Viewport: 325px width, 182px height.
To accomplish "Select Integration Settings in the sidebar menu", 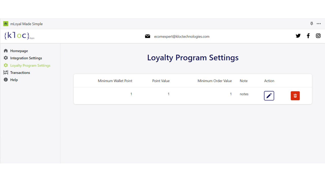I will pos(26,58).
